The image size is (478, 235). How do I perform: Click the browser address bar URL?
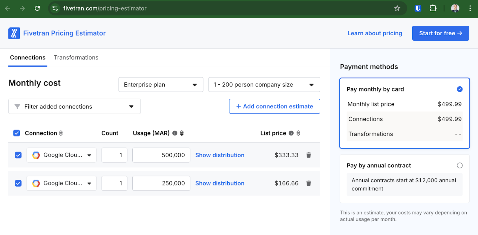point(105,8)
